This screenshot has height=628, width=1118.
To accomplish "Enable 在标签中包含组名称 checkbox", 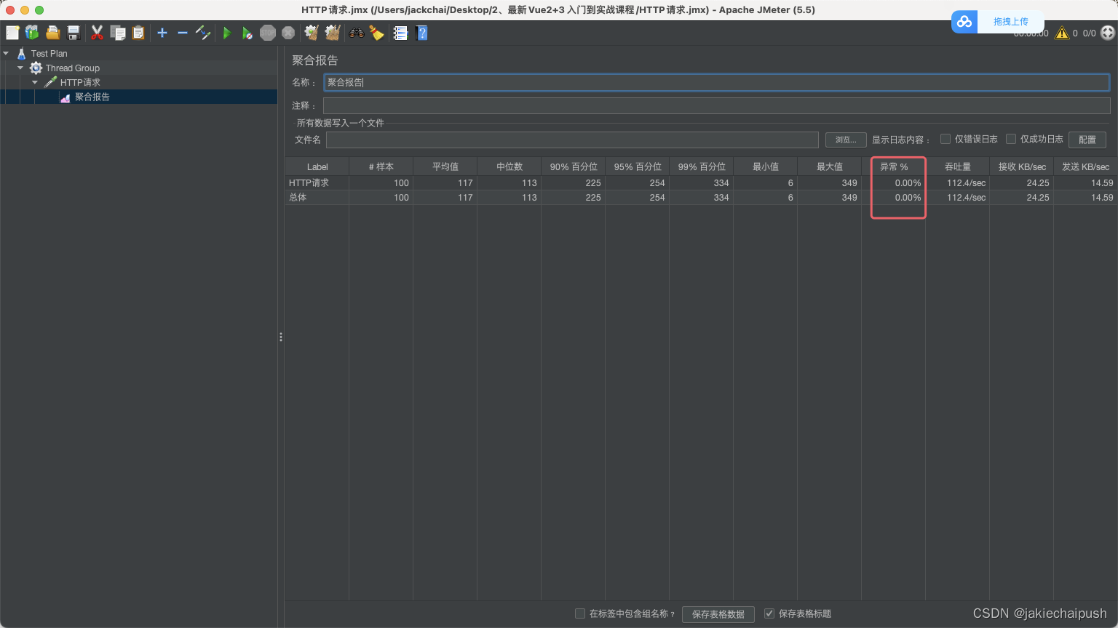I will [580, 613].
